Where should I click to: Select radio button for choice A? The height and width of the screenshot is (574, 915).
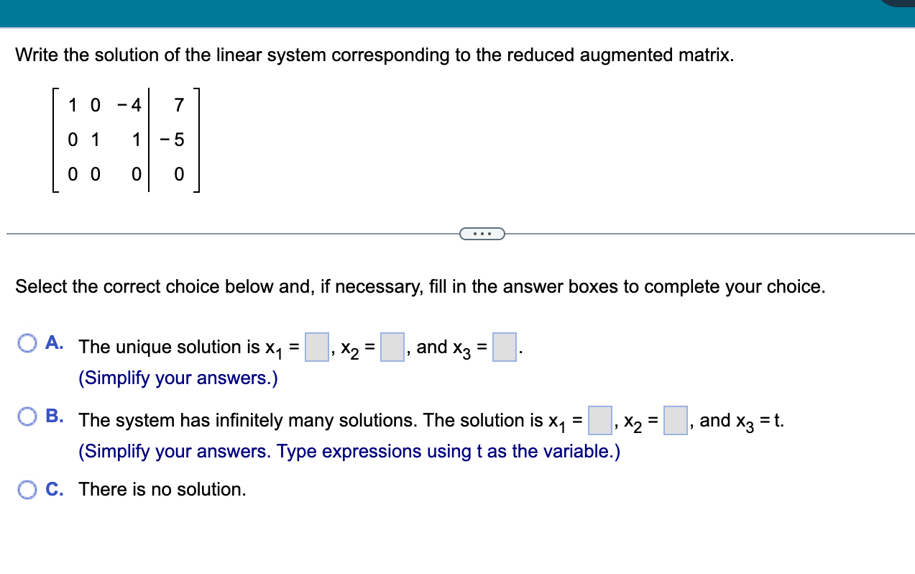coord(27,344)
